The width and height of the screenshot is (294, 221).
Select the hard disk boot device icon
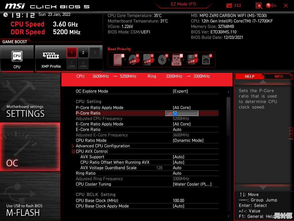119,59
